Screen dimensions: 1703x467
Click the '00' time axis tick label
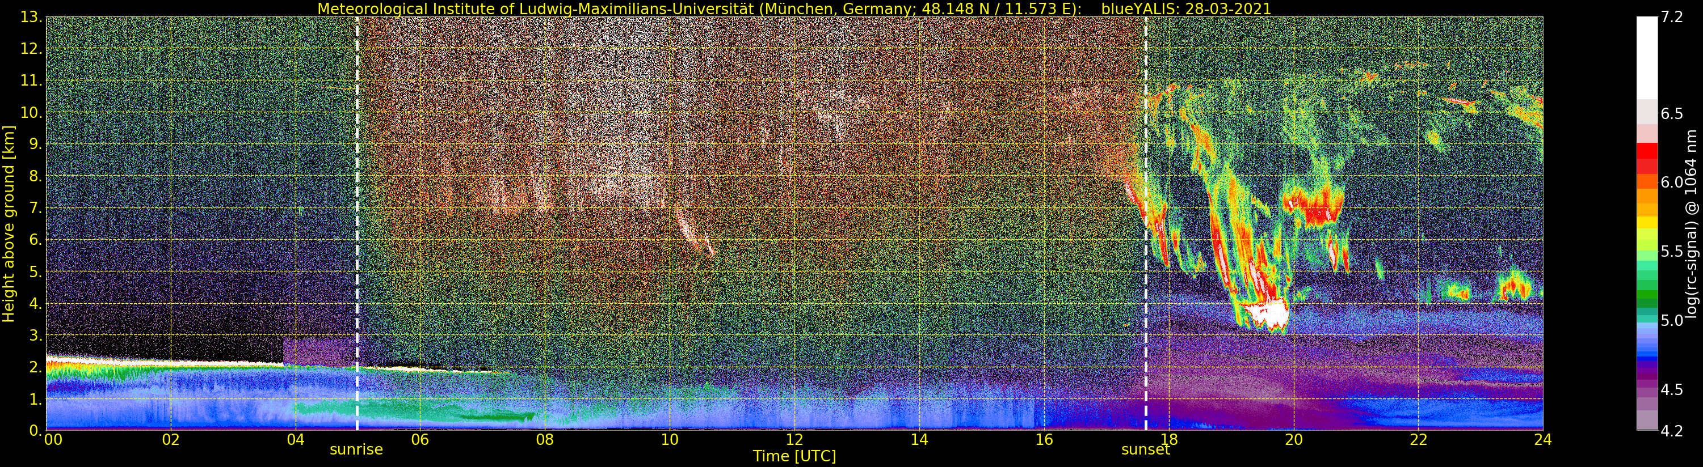tap(53, 439)
